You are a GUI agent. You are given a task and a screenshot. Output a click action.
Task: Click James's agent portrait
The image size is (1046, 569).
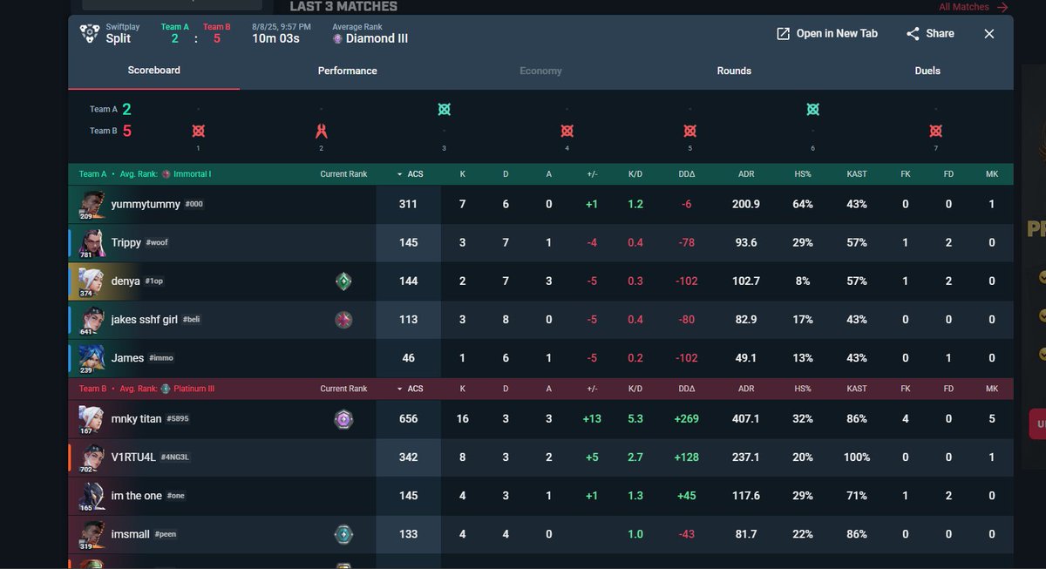pos(92,357)
